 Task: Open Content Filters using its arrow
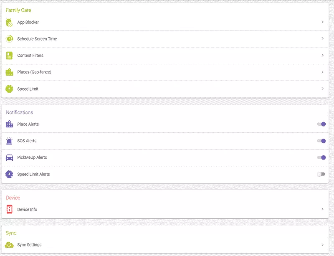[x=322, y=55]
